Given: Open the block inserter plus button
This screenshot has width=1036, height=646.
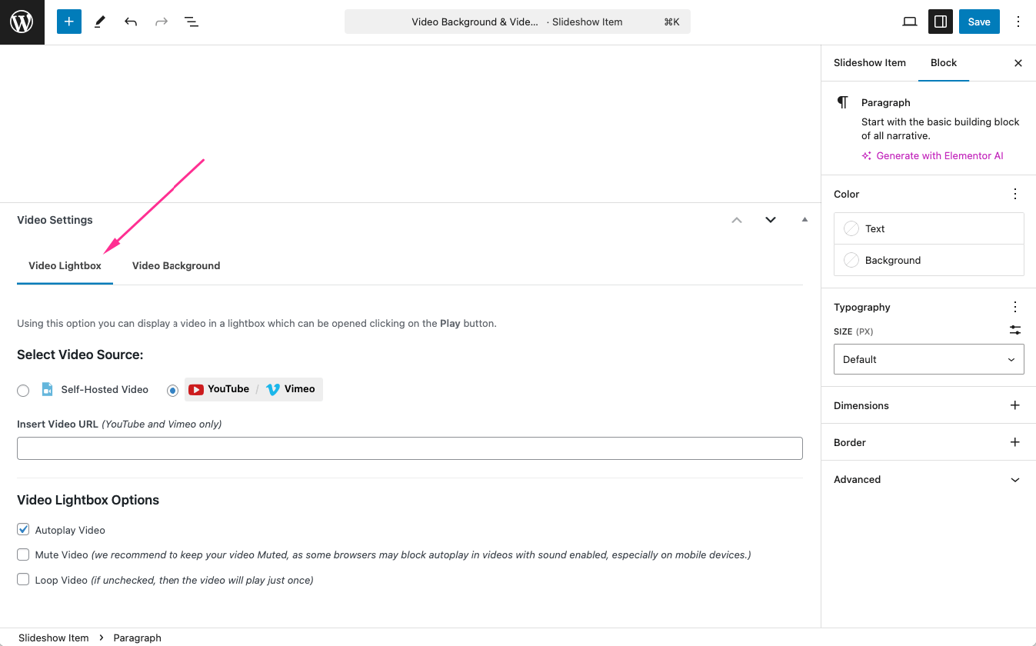Looking at the screenshot, I should (68, 22).
